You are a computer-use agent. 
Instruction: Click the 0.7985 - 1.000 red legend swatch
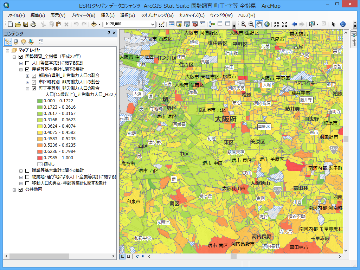coord(40,158)
